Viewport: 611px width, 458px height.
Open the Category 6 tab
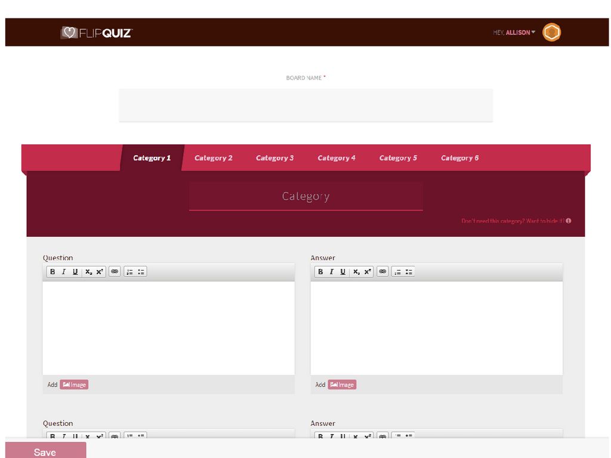pos(459,158)
